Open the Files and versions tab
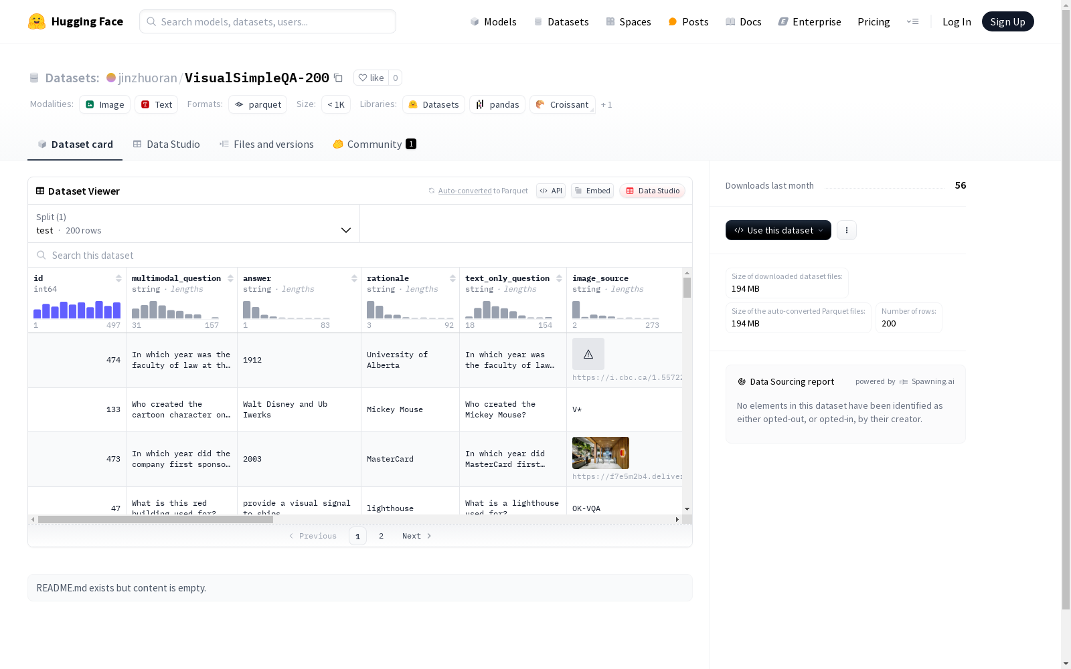 coord(266,145)
